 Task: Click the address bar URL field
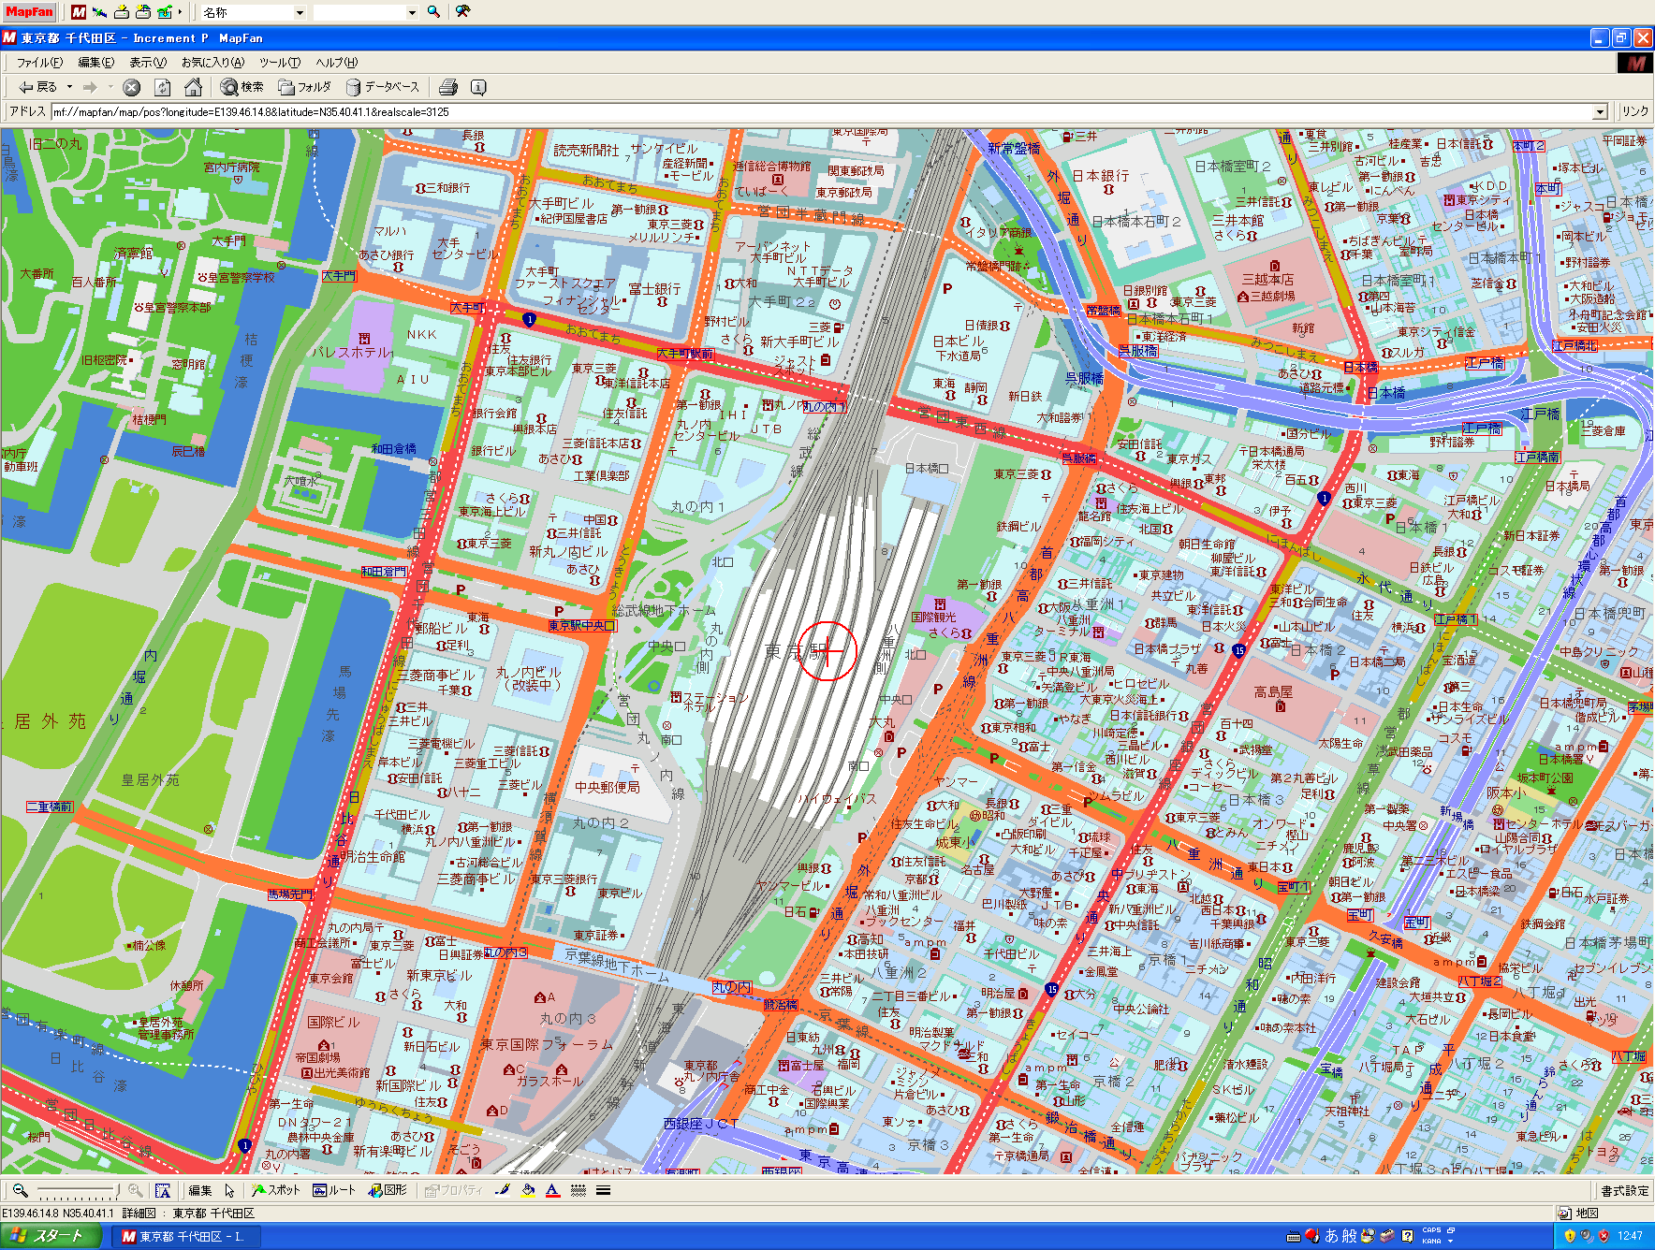tap(822, 112)
